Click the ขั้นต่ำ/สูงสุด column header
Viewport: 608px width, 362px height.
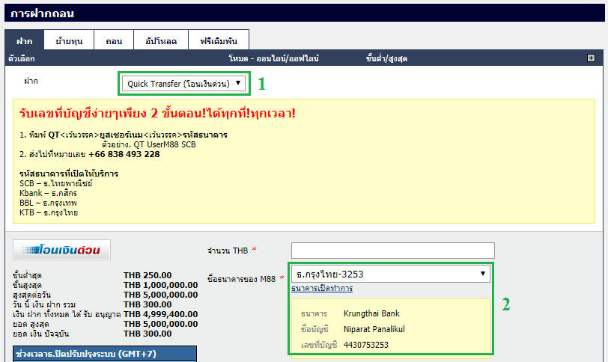click(386, 58)
